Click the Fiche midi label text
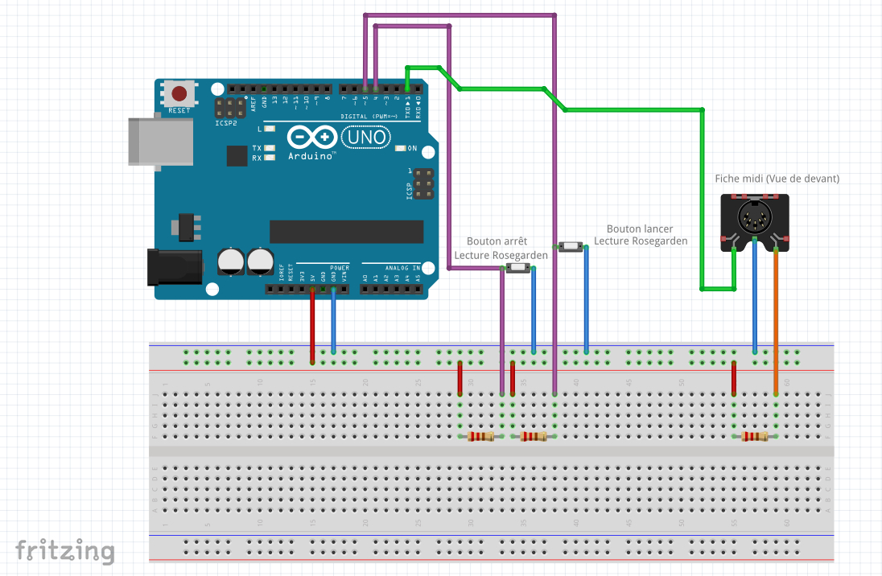 pos(777,179)
